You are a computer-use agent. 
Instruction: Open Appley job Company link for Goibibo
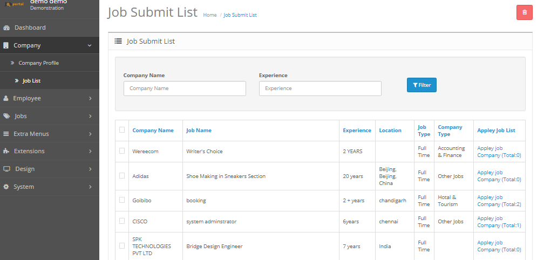[x=499, y=201]
